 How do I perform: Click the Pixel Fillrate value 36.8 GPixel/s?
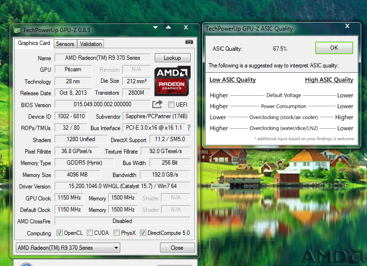pyautogui.click(x=77, y=151)
